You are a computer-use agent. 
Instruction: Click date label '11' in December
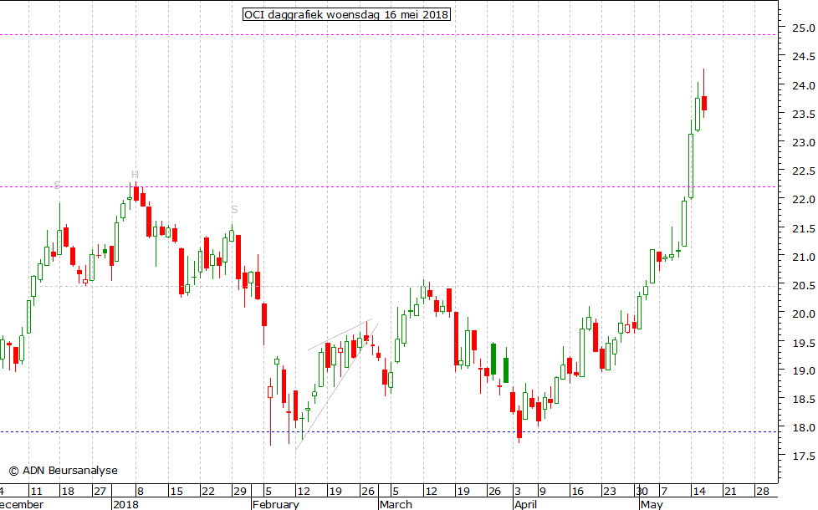pyautogui.click(x=35, y=492)
